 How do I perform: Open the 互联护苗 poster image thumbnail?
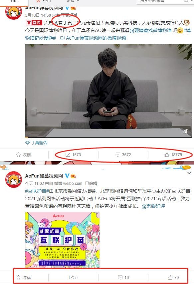click(62, 240)
